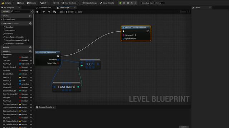
Task: Toggle visibility eye for OneOpen variable
Action: coord(31,60)
